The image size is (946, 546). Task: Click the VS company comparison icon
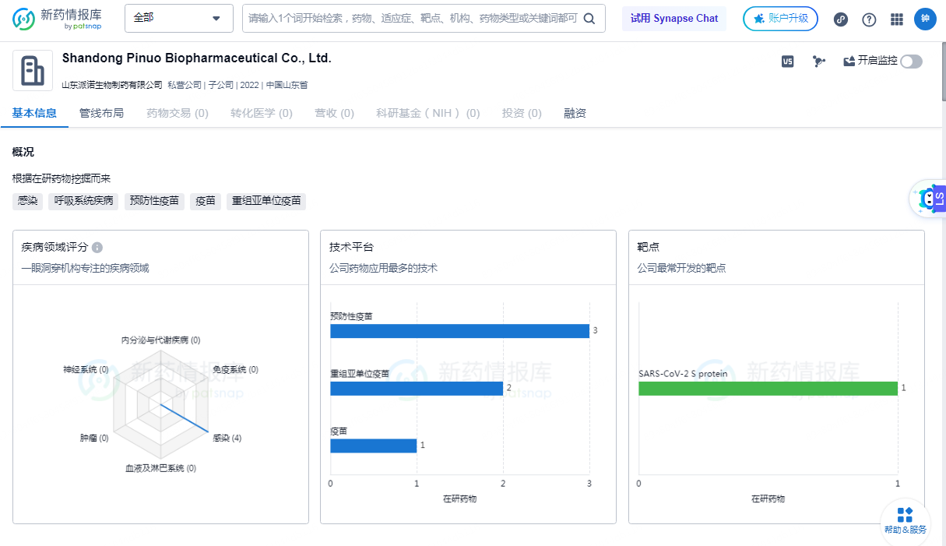(787, 60)
